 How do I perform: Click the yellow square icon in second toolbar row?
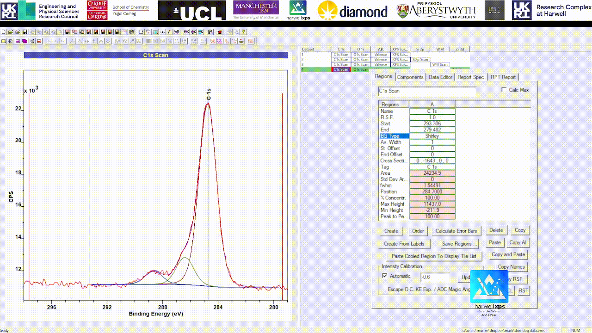click(3, 41)
